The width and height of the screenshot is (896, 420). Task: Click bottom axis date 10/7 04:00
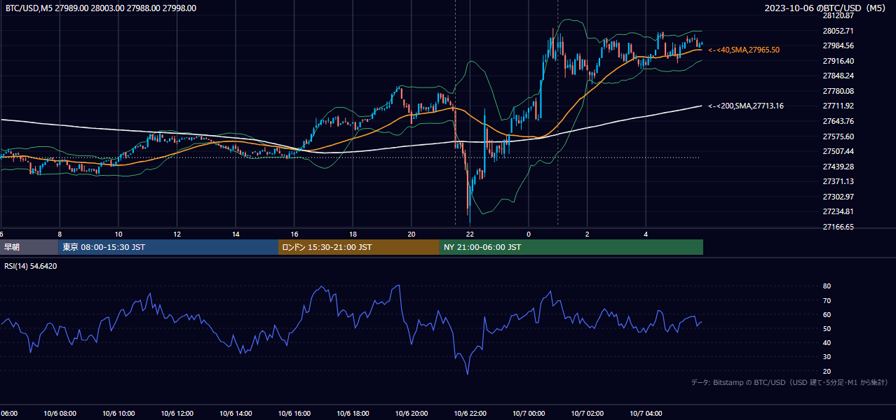(x=646, y=414)
